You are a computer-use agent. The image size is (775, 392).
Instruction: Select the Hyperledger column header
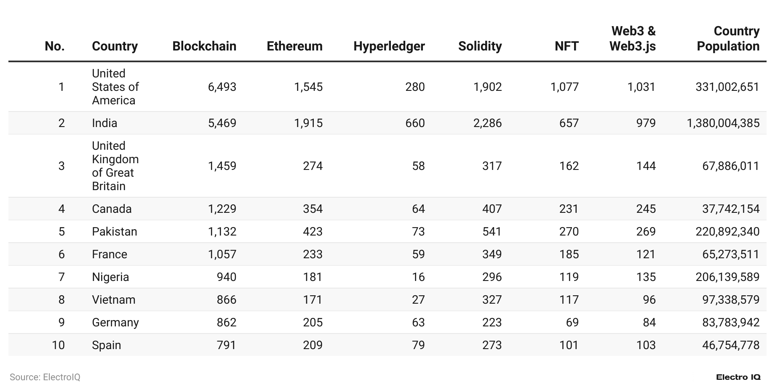(x=389, y=46)
